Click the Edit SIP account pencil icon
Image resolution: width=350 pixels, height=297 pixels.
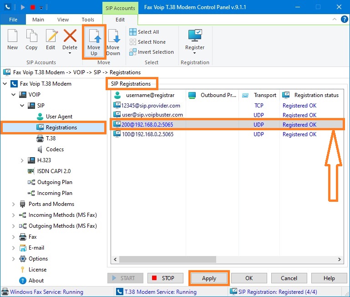point(52,36)
